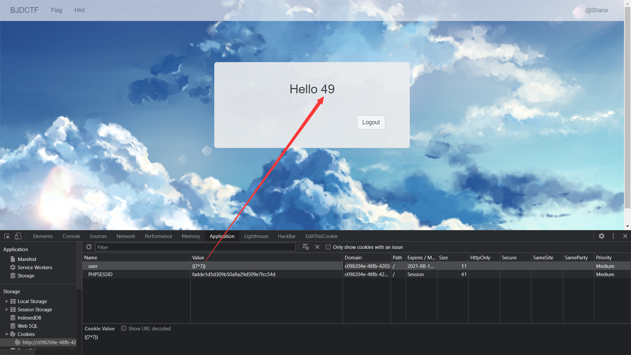
Task: Open the HackBar tab
Action: 287,236
